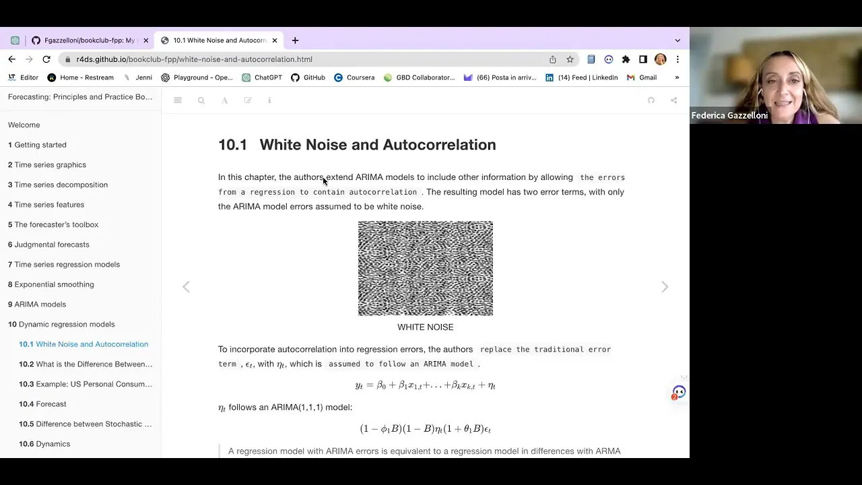Viewport: 862px width, 485px height.
Task: Click the blue floating assistant widget icon
Action: [679, 392]
